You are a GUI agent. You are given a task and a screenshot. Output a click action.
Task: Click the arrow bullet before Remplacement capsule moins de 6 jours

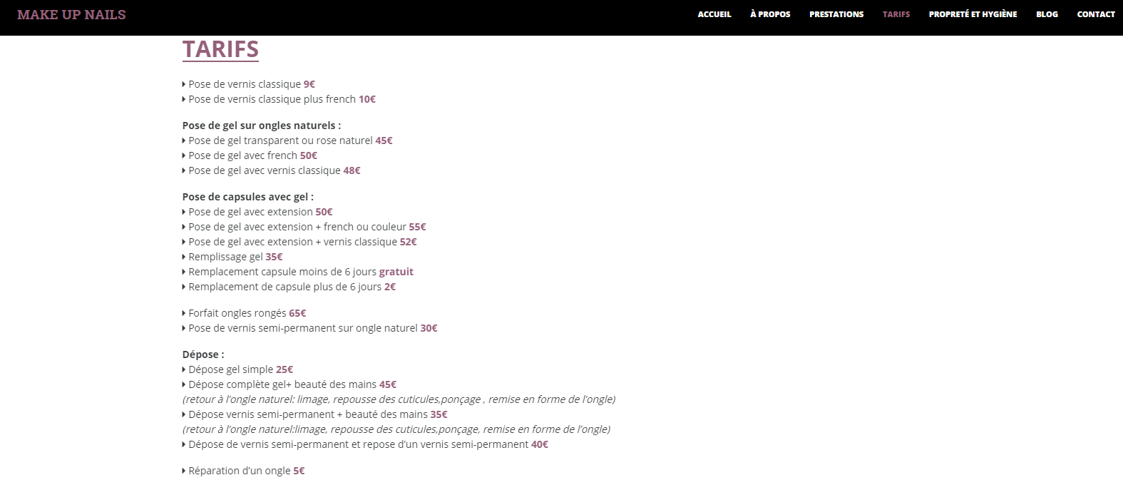184,272
